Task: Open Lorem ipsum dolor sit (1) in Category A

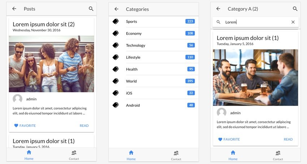Action: (x=248, y=38)
